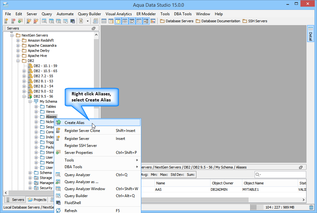This screenshot has height=213, width=317.
Task: Expand the Apache Cassandra folder
Action: [x=18, y=45]
